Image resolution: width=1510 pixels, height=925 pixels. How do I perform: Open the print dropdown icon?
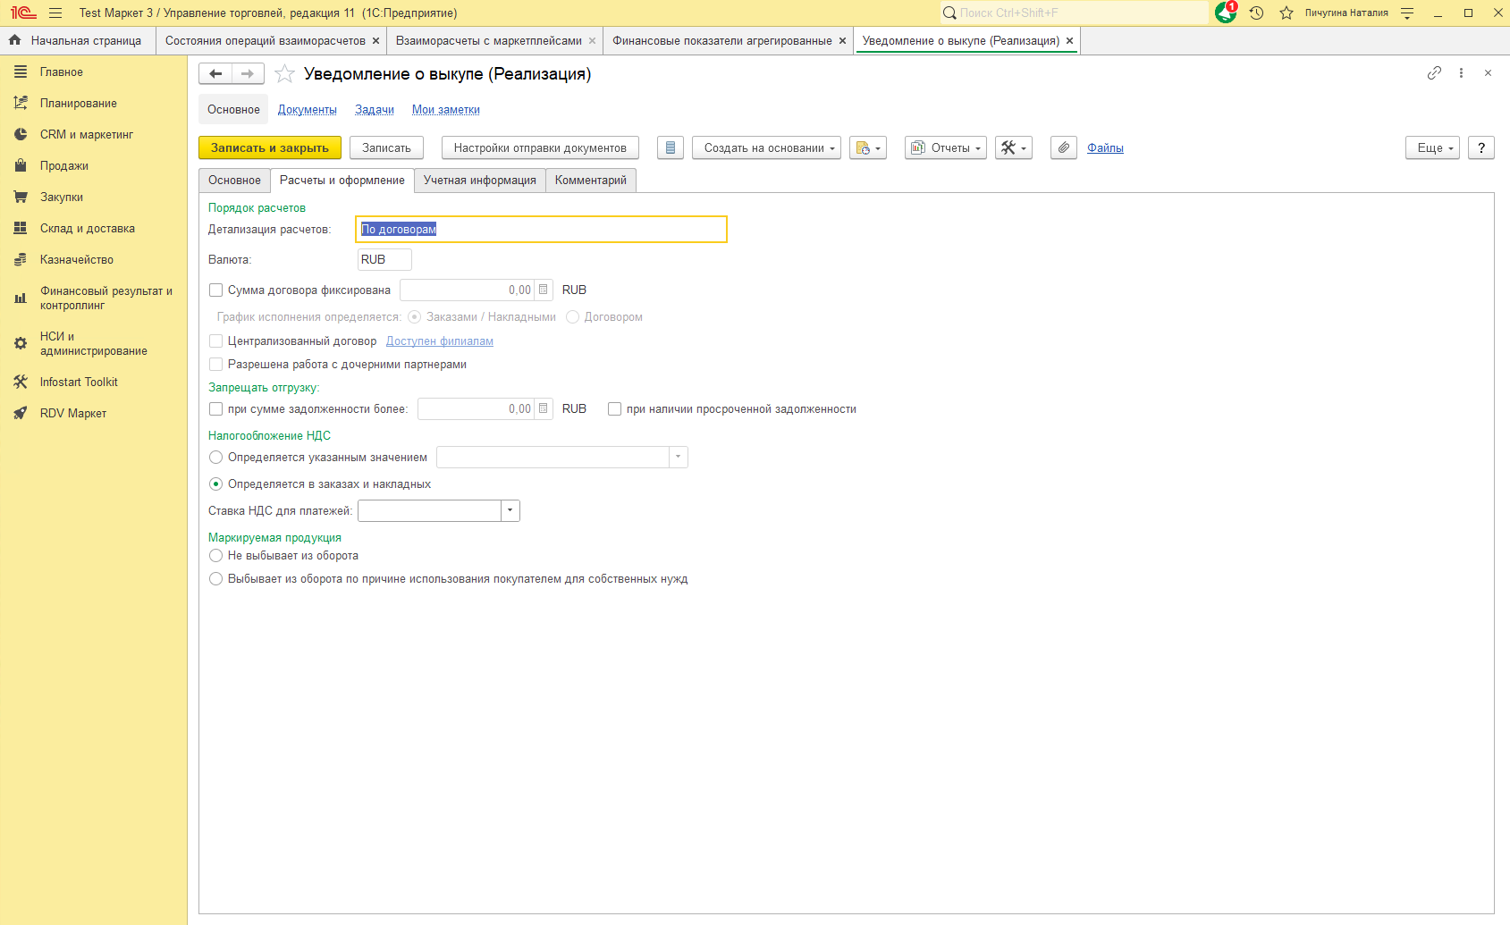pyautogui.click(x=868, y=148)
